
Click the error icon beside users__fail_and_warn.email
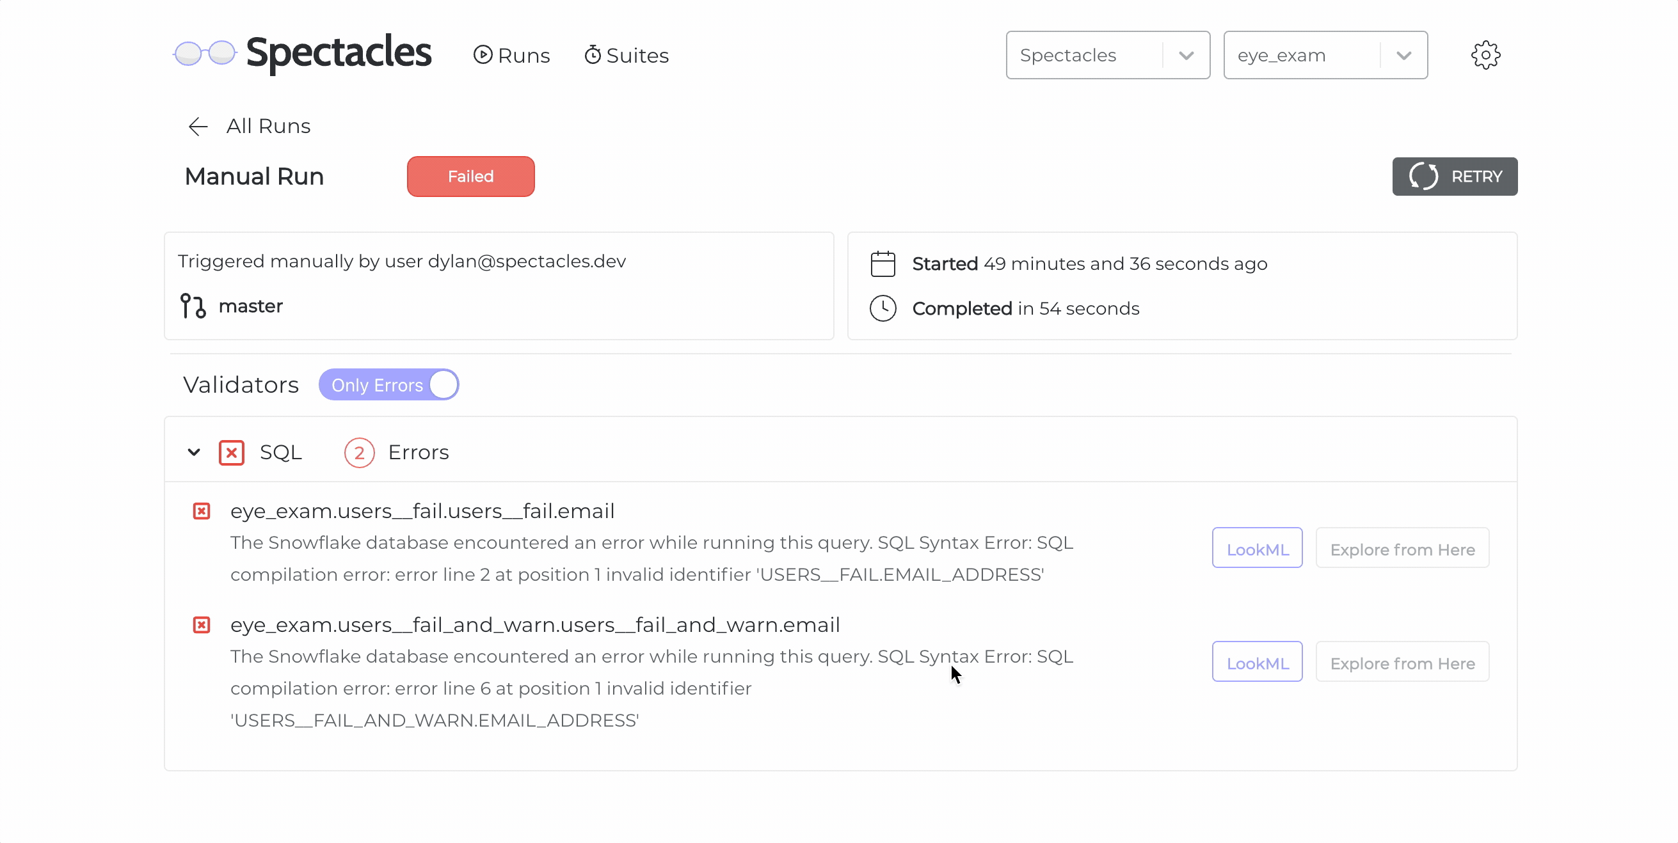tap(202, 625)
